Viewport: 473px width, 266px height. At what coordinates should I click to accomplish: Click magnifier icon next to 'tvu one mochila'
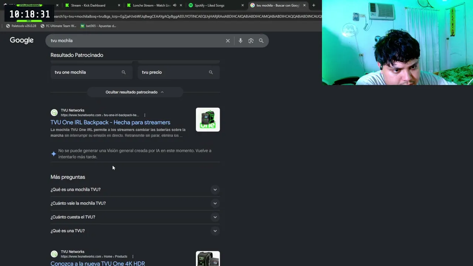[123, 72]
